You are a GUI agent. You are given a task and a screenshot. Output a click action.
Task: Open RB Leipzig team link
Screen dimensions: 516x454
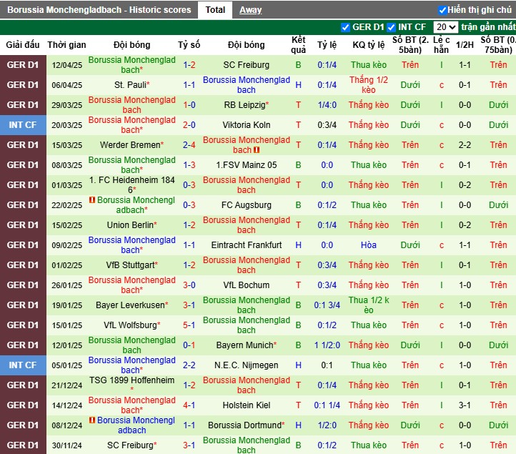(x=246, y=105)
